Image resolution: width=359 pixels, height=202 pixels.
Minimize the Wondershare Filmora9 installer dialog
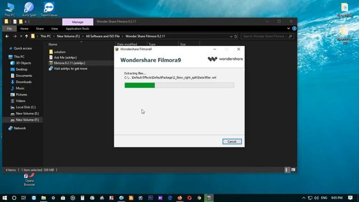[x=214, y=49]
